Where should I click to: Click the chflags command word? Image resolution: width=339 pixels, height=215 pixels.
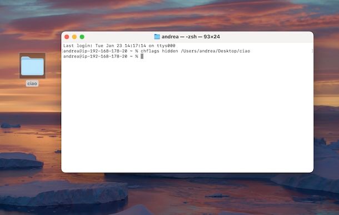tap(150, 51)
